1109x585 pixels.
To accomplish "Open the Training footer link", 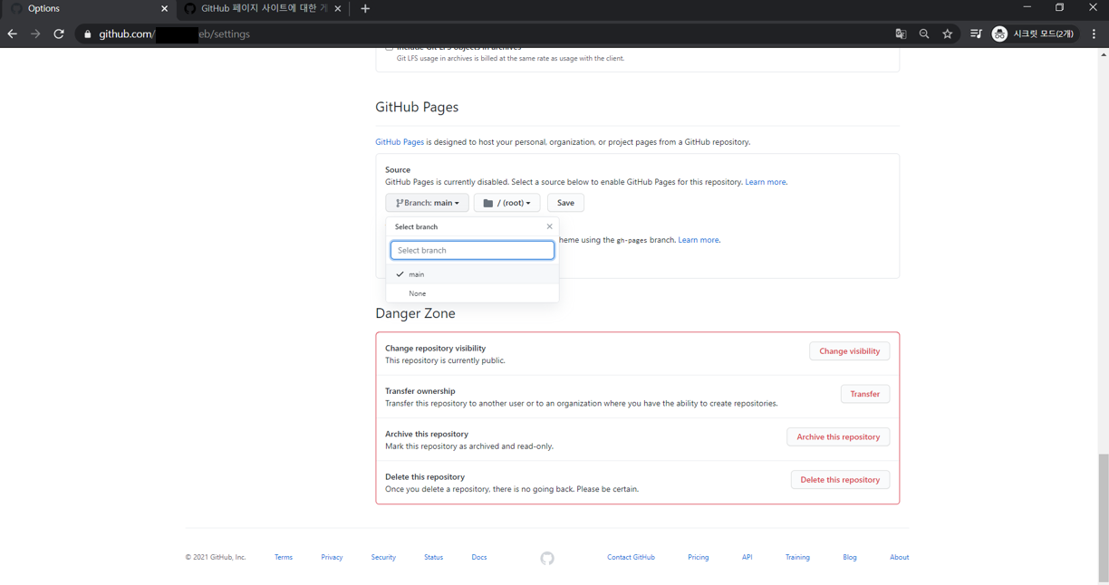I will (x=797, y=558).
